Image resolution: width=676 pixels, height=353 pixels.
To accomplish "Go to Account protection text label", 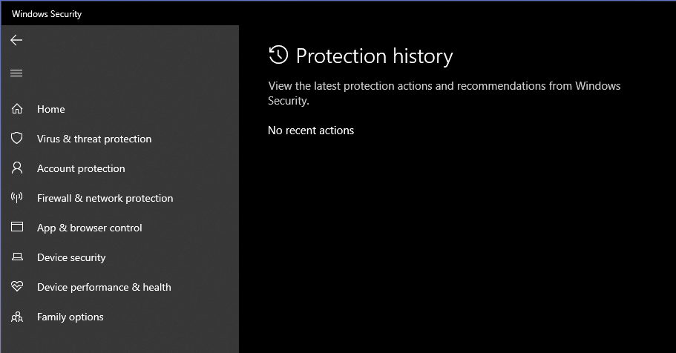I will click(81, 168).
